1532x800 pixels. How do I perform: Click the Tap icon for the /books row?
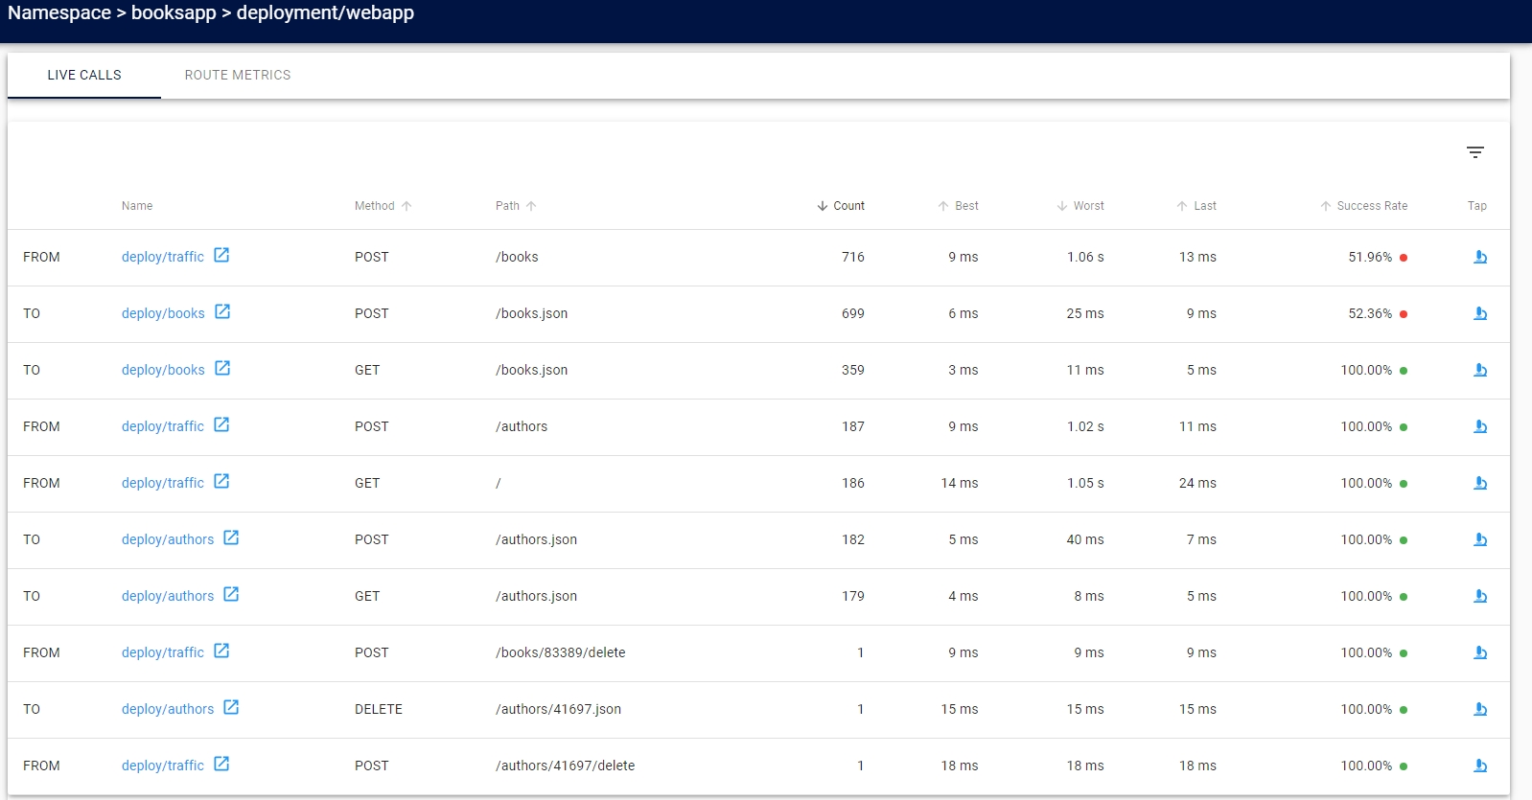(1479, 257)
